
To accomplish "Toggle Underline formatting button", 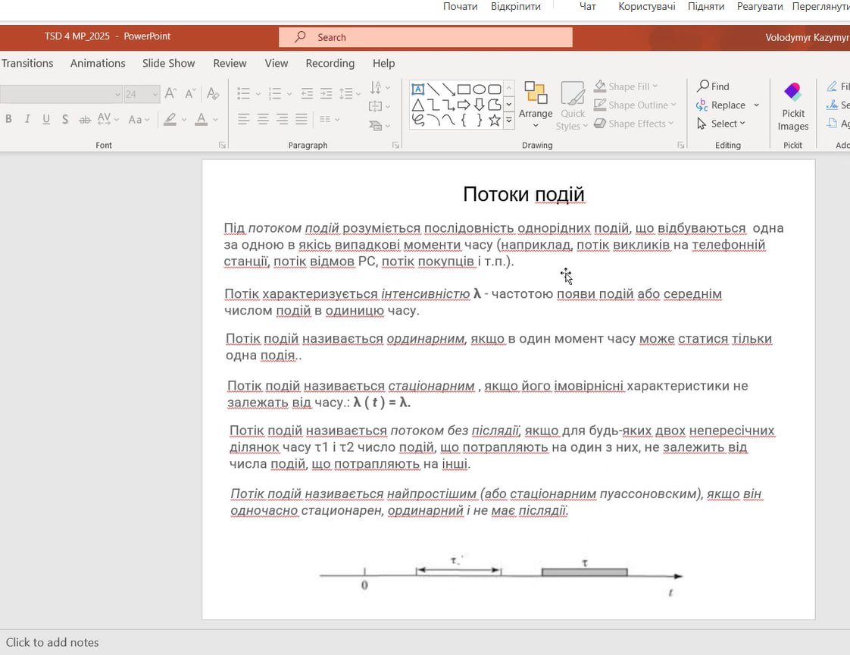I will point(46,119).
